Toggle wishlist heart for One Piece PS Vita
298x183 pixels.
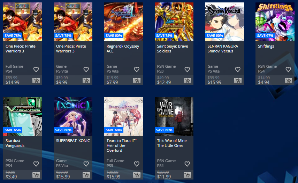[x=86, y=69]
